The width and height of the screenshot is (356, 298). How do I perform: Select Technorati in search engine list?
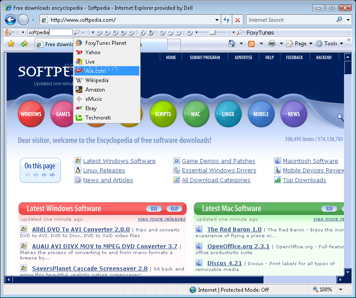click(x=106, y=117)
